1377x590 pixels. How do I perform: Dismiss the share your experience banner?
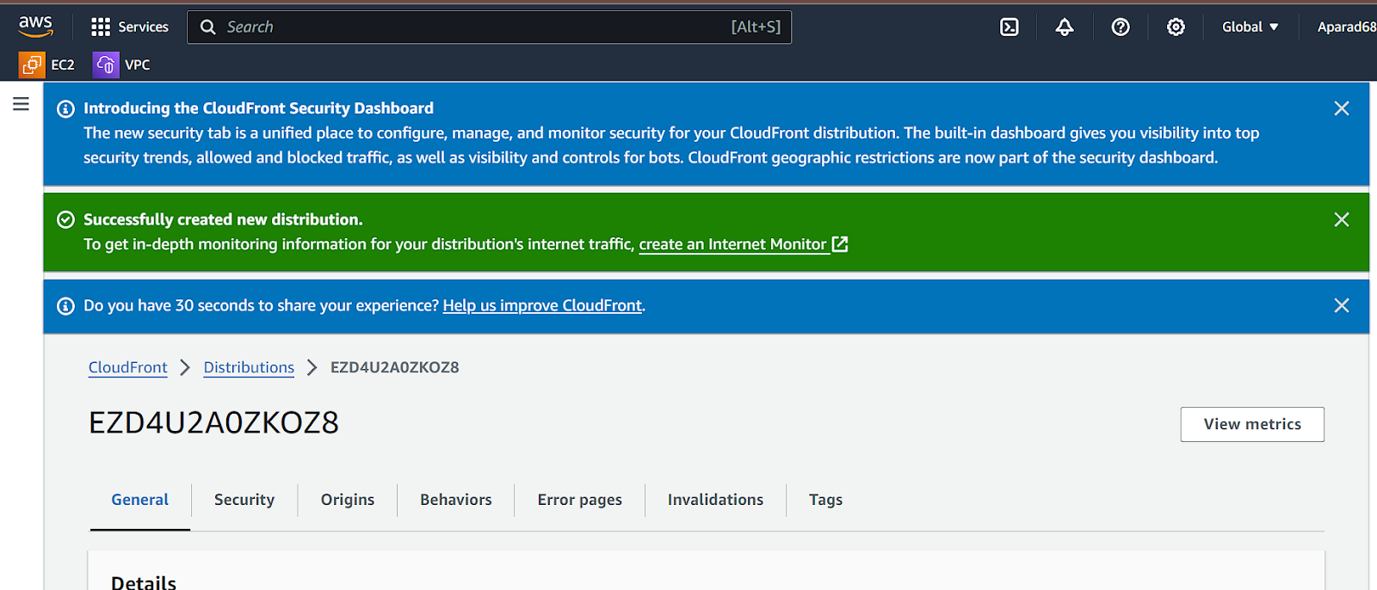1341,305
